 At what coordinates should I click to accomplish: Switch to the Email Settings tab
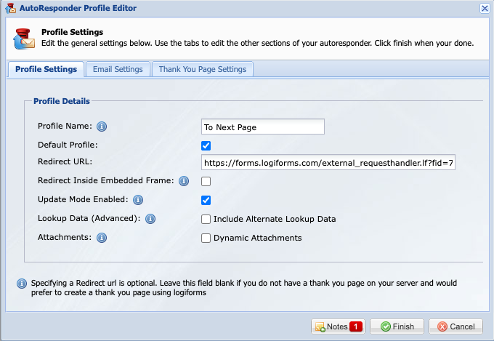point(118,69)
